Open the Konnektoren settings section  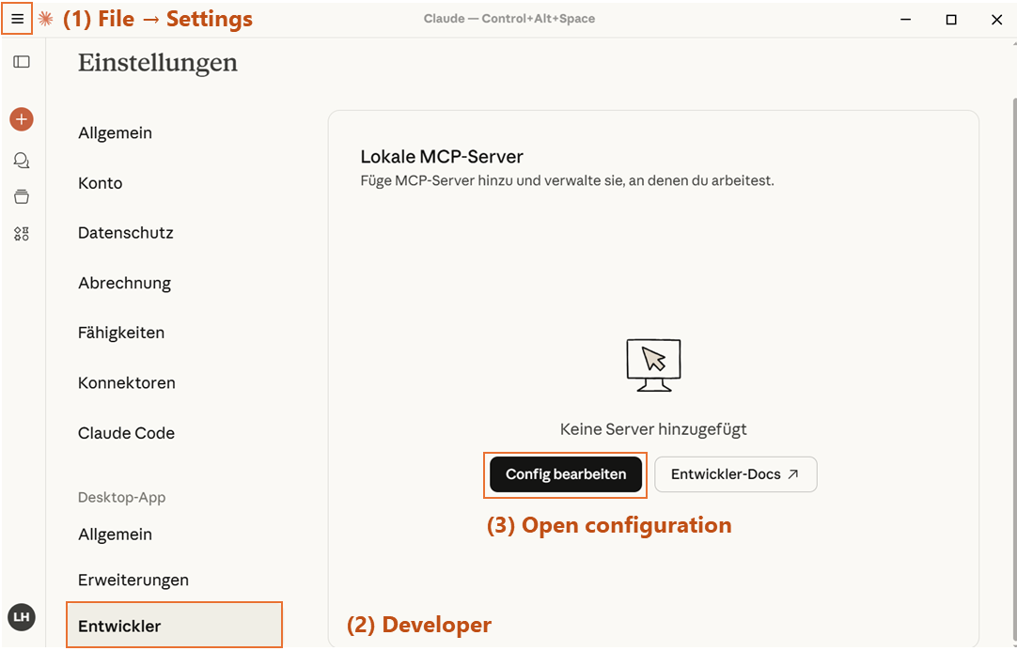pos(127,383)
